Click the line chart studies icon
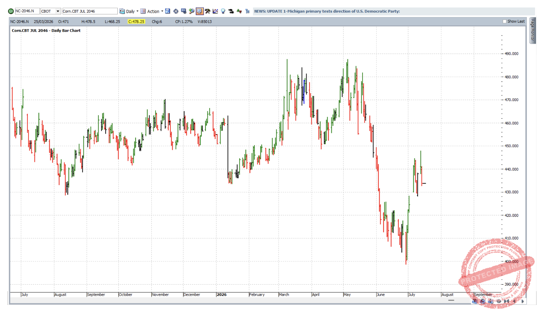Viewport: 548px width, 316px height. (x=215, y=11)
